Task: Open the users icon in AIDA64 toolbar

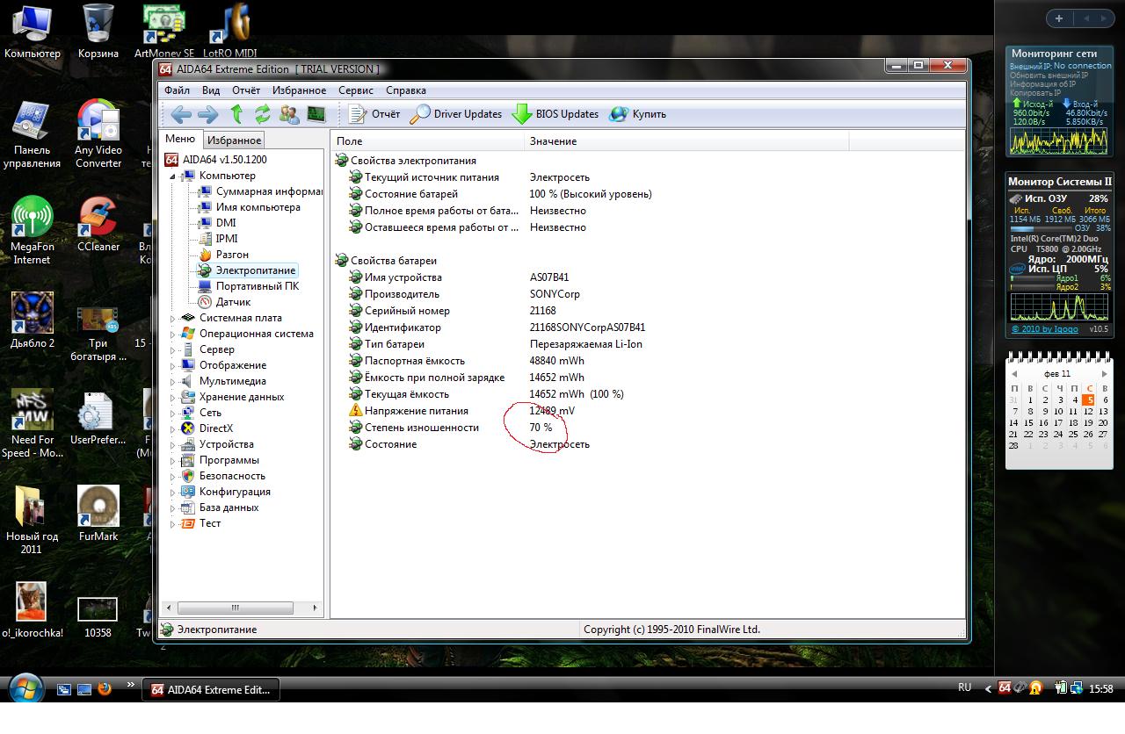Action: 289,114
